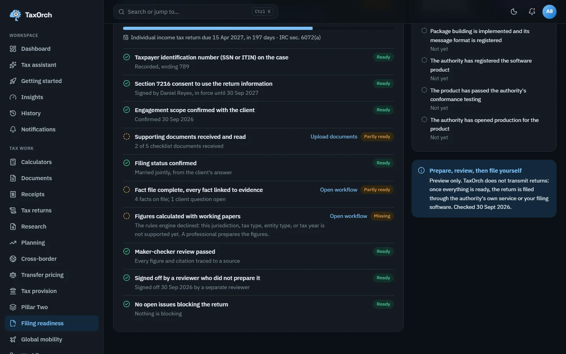
Task: Click the Cross-border globe icon
Action: (x=13, y=259)
